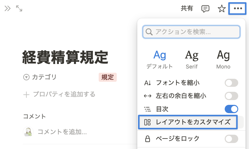Enable the 左右の余白を縮小 switch
Image resolution: width=249 pixels, height=149 pixels.
click(231, 96)
